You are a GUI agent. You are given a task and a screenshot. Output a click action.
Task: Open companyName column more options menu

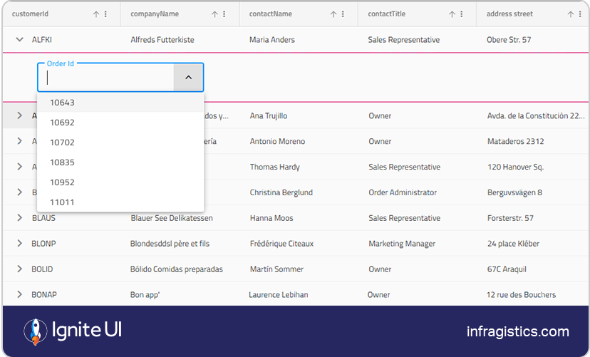pyautogui.click(x=224, y=14)
